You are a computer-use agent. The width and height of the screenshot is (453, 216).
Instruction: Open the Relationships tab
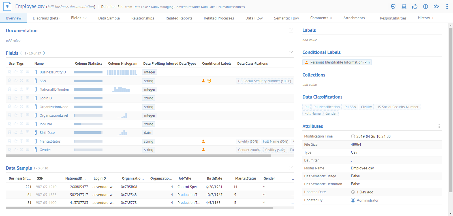click(142, 18)
